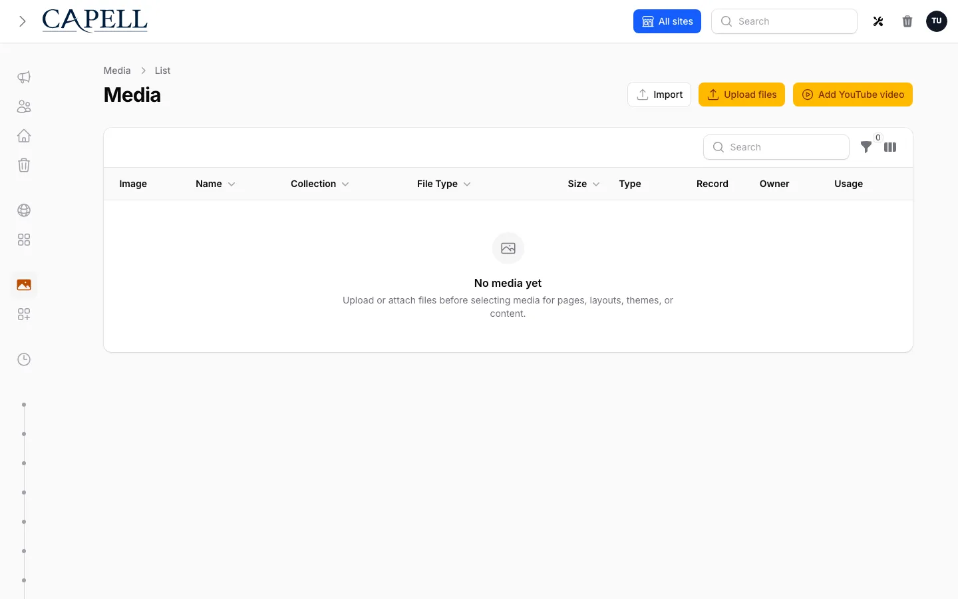
Task: Sort by the Name column
Action: point(216,184)
